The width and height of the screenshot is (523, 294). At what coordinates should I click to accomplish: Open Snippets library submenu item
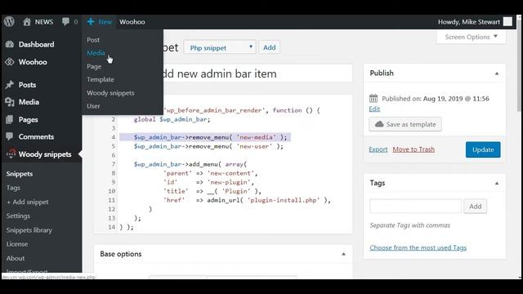(29, 230)
